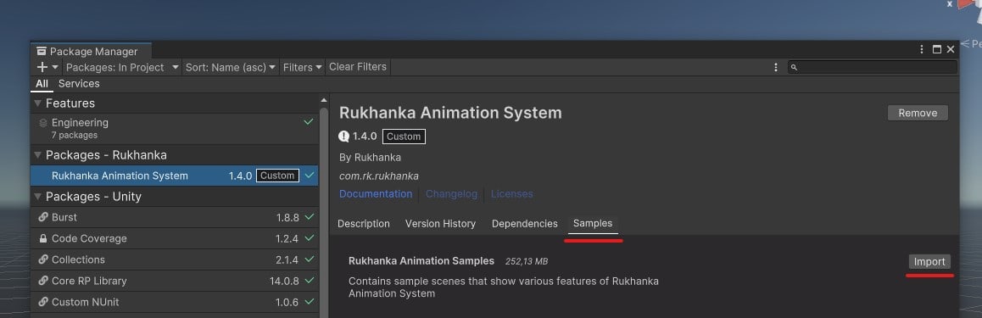Click the Custom NUnit link icon

[43, 302]
